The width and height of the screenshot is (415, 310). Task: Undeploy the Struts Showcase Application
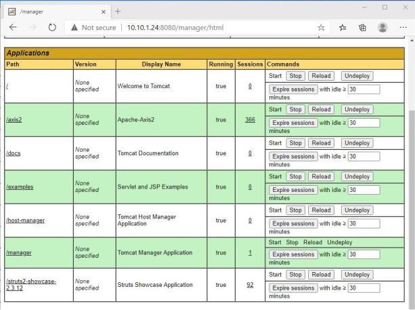tap(357, 275)
